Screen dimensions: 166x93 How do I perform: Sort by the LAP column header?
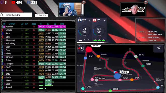22,24
